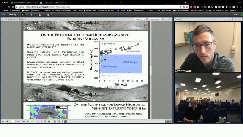Go to next page in PDF toolbar
243x137 pixels.
click(7, 121)
